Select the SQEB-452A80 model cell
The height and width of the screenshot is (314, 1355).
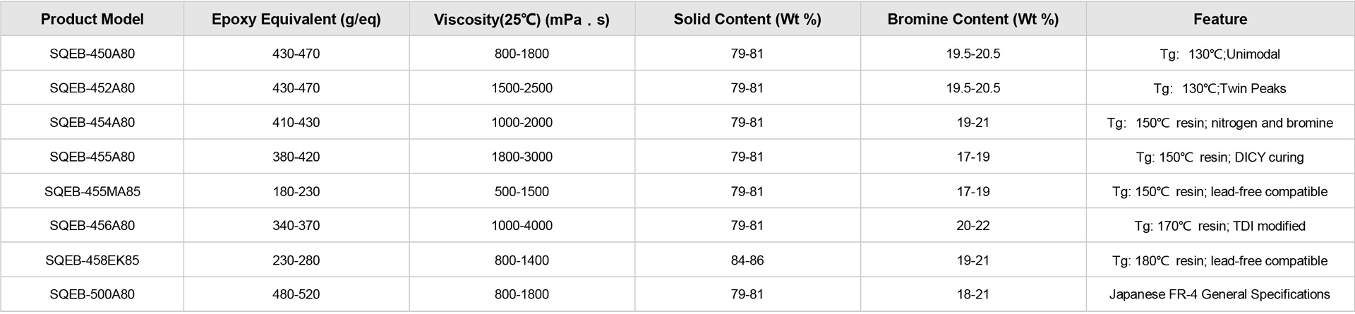92,88
